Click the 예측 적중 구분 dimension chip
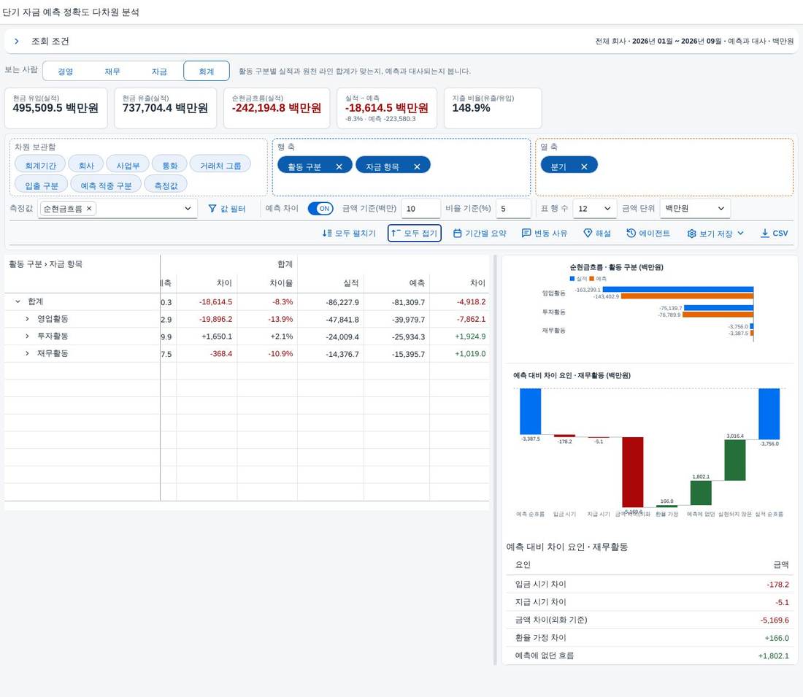Image resolution: width=803 pixels, height=697 pixels. point(106,185)
